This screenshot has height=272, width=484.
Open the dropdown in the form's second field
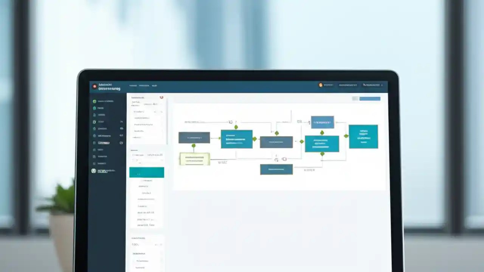pos(161,112)
